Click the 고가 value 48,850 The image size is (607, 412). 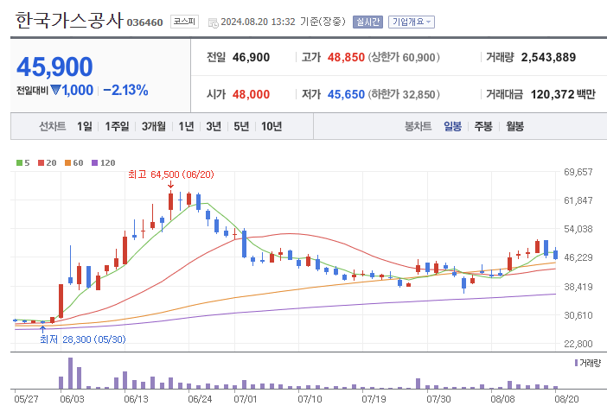[346, 57]
